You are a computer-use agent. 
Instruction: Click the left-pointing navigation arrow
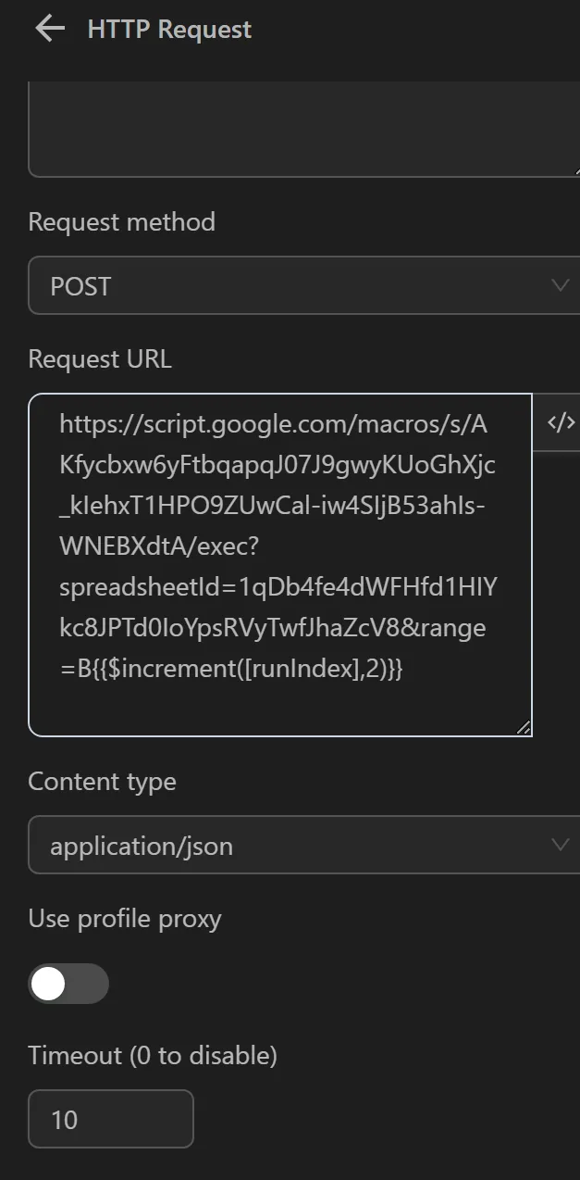[x=49, y=28]
